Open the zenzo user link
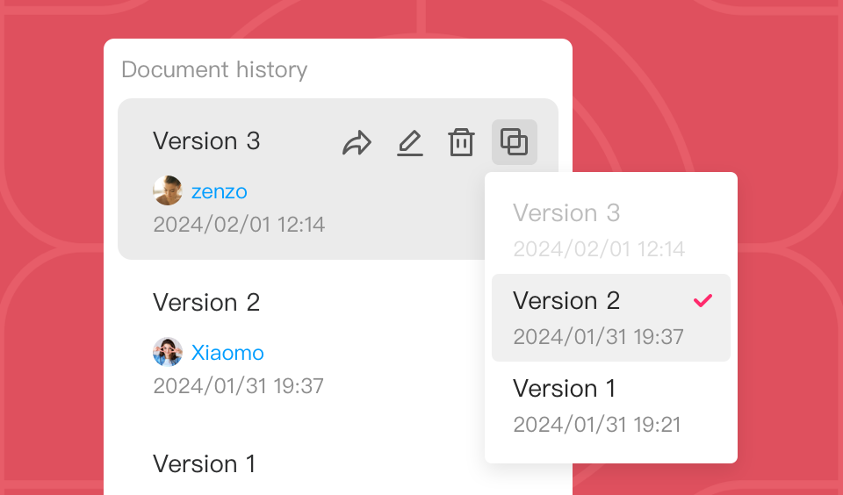 point(220,191)
